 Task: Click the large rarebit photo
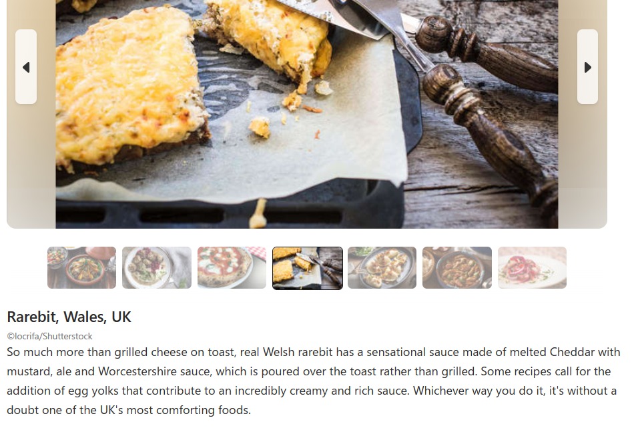point(307,114)
